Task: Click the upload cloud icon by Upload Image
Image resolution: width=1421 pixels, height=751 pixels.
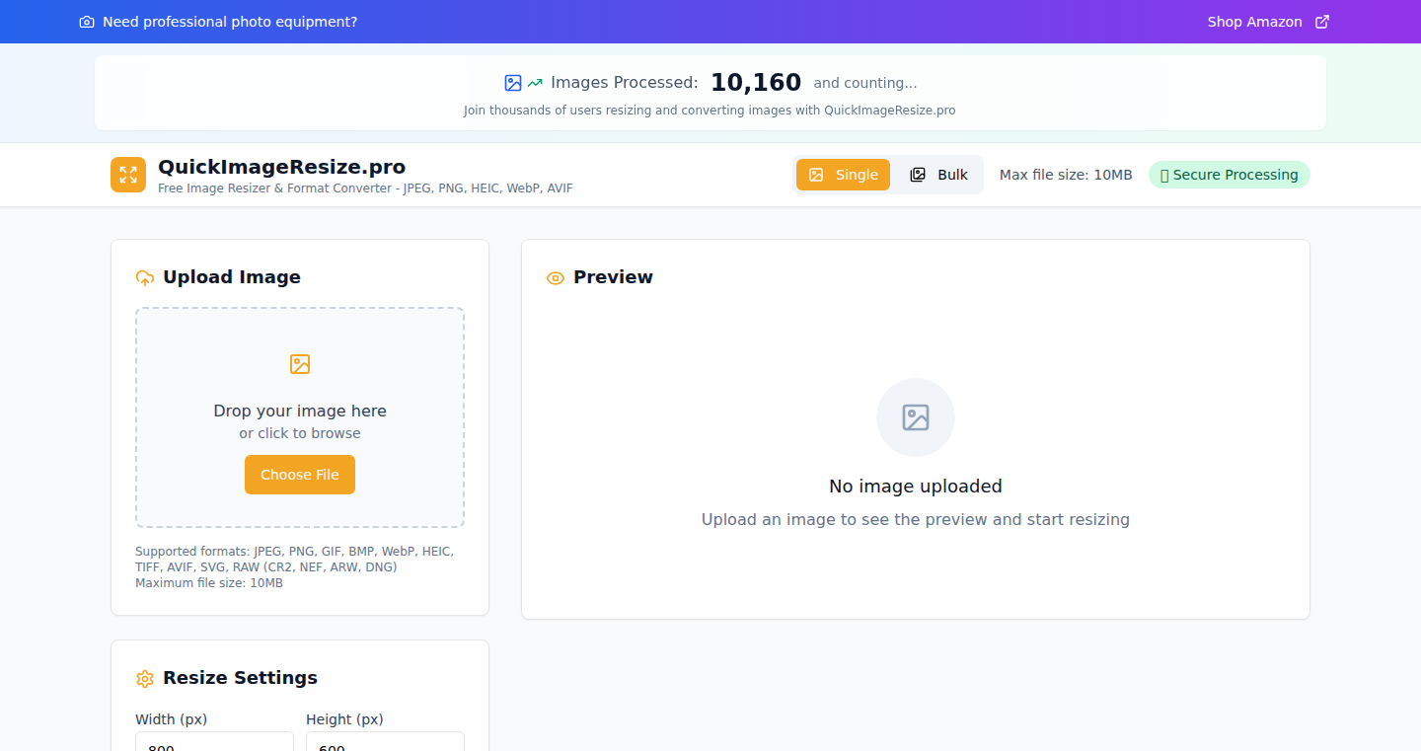Action: tap(145, 278)
